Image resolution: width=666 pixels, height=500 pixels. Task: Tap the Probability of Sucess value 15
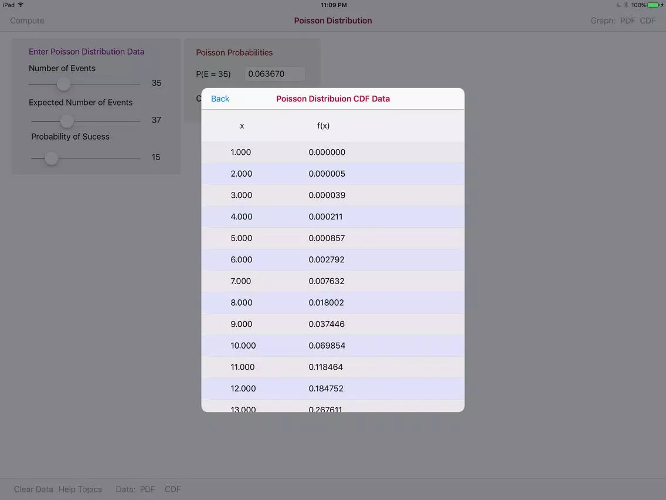(156, 157)
